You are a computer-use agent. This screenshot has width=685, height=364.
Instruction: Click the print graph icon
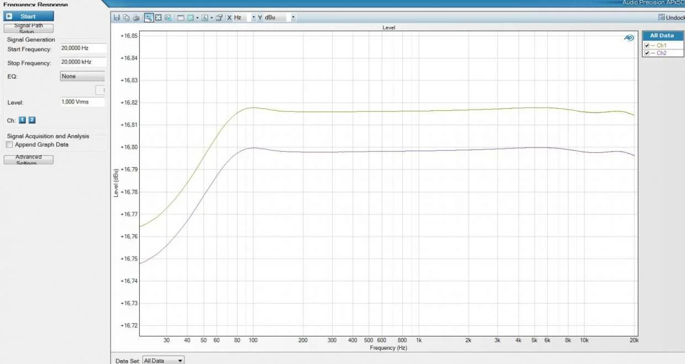click(136, 18)
